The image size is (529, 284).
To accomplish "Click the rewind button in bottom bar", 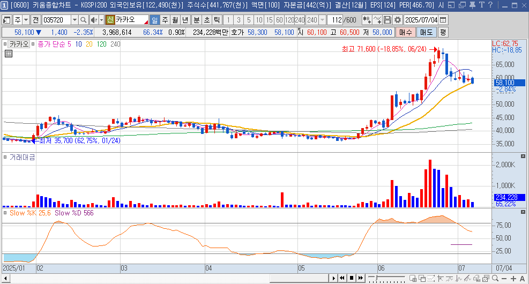I will coord(342,278).
